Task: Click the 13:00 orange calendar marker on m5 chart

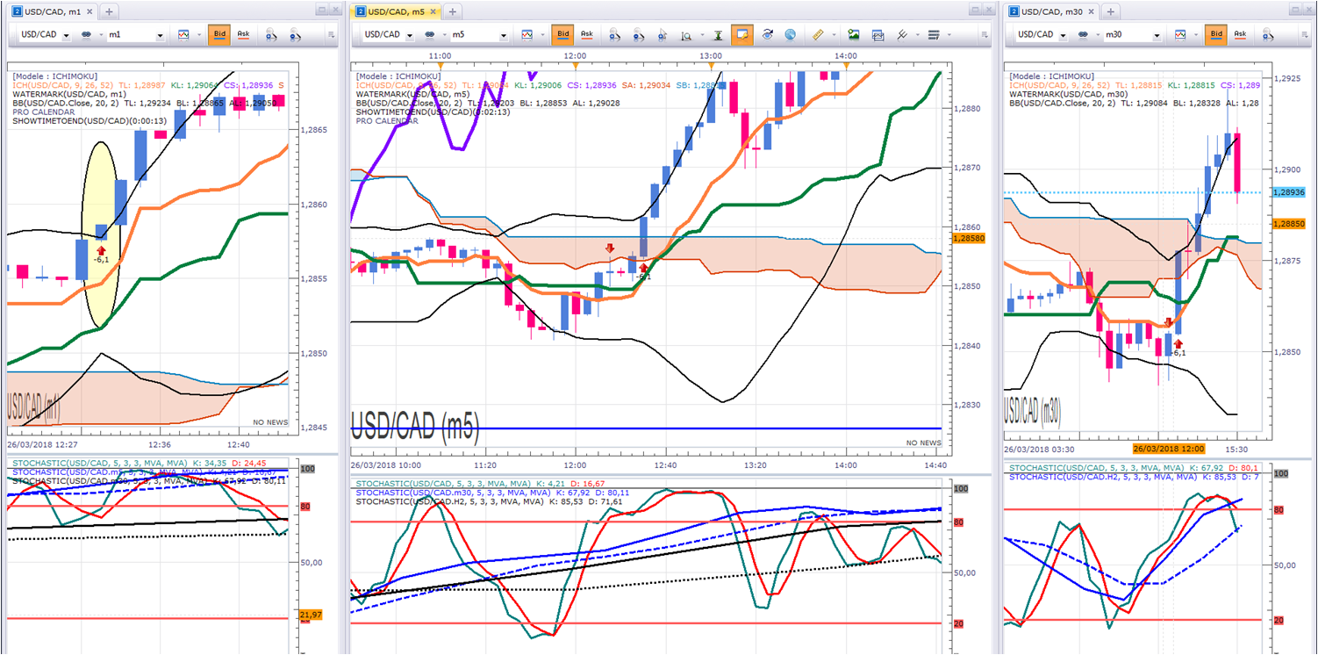Action: point(711,66)
